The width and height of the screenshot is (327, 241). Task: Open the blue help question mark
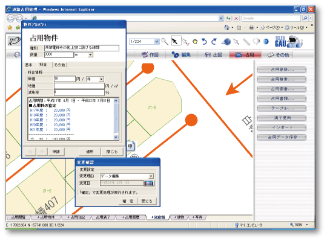pyautogui.click(x=266, y=42)
